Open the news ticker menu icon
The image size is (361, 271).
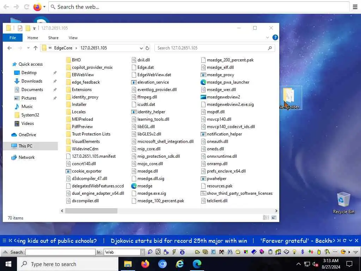tap(4, 241)
